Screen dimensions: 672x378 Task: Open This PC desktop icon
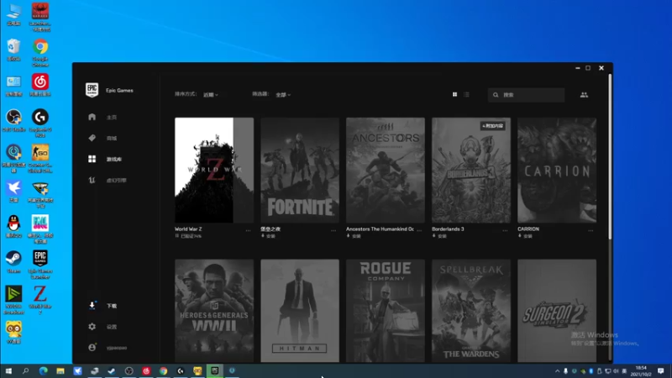click(x=13, y=15)
